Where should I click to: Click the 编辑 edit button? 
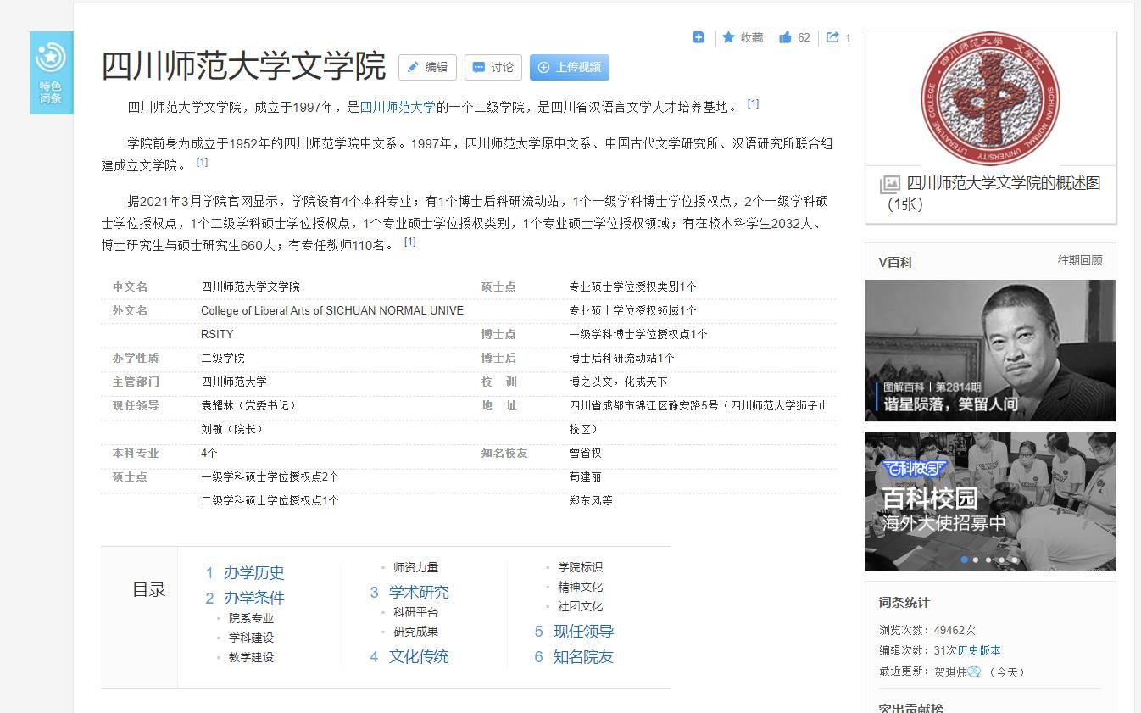tap(427, 67)
